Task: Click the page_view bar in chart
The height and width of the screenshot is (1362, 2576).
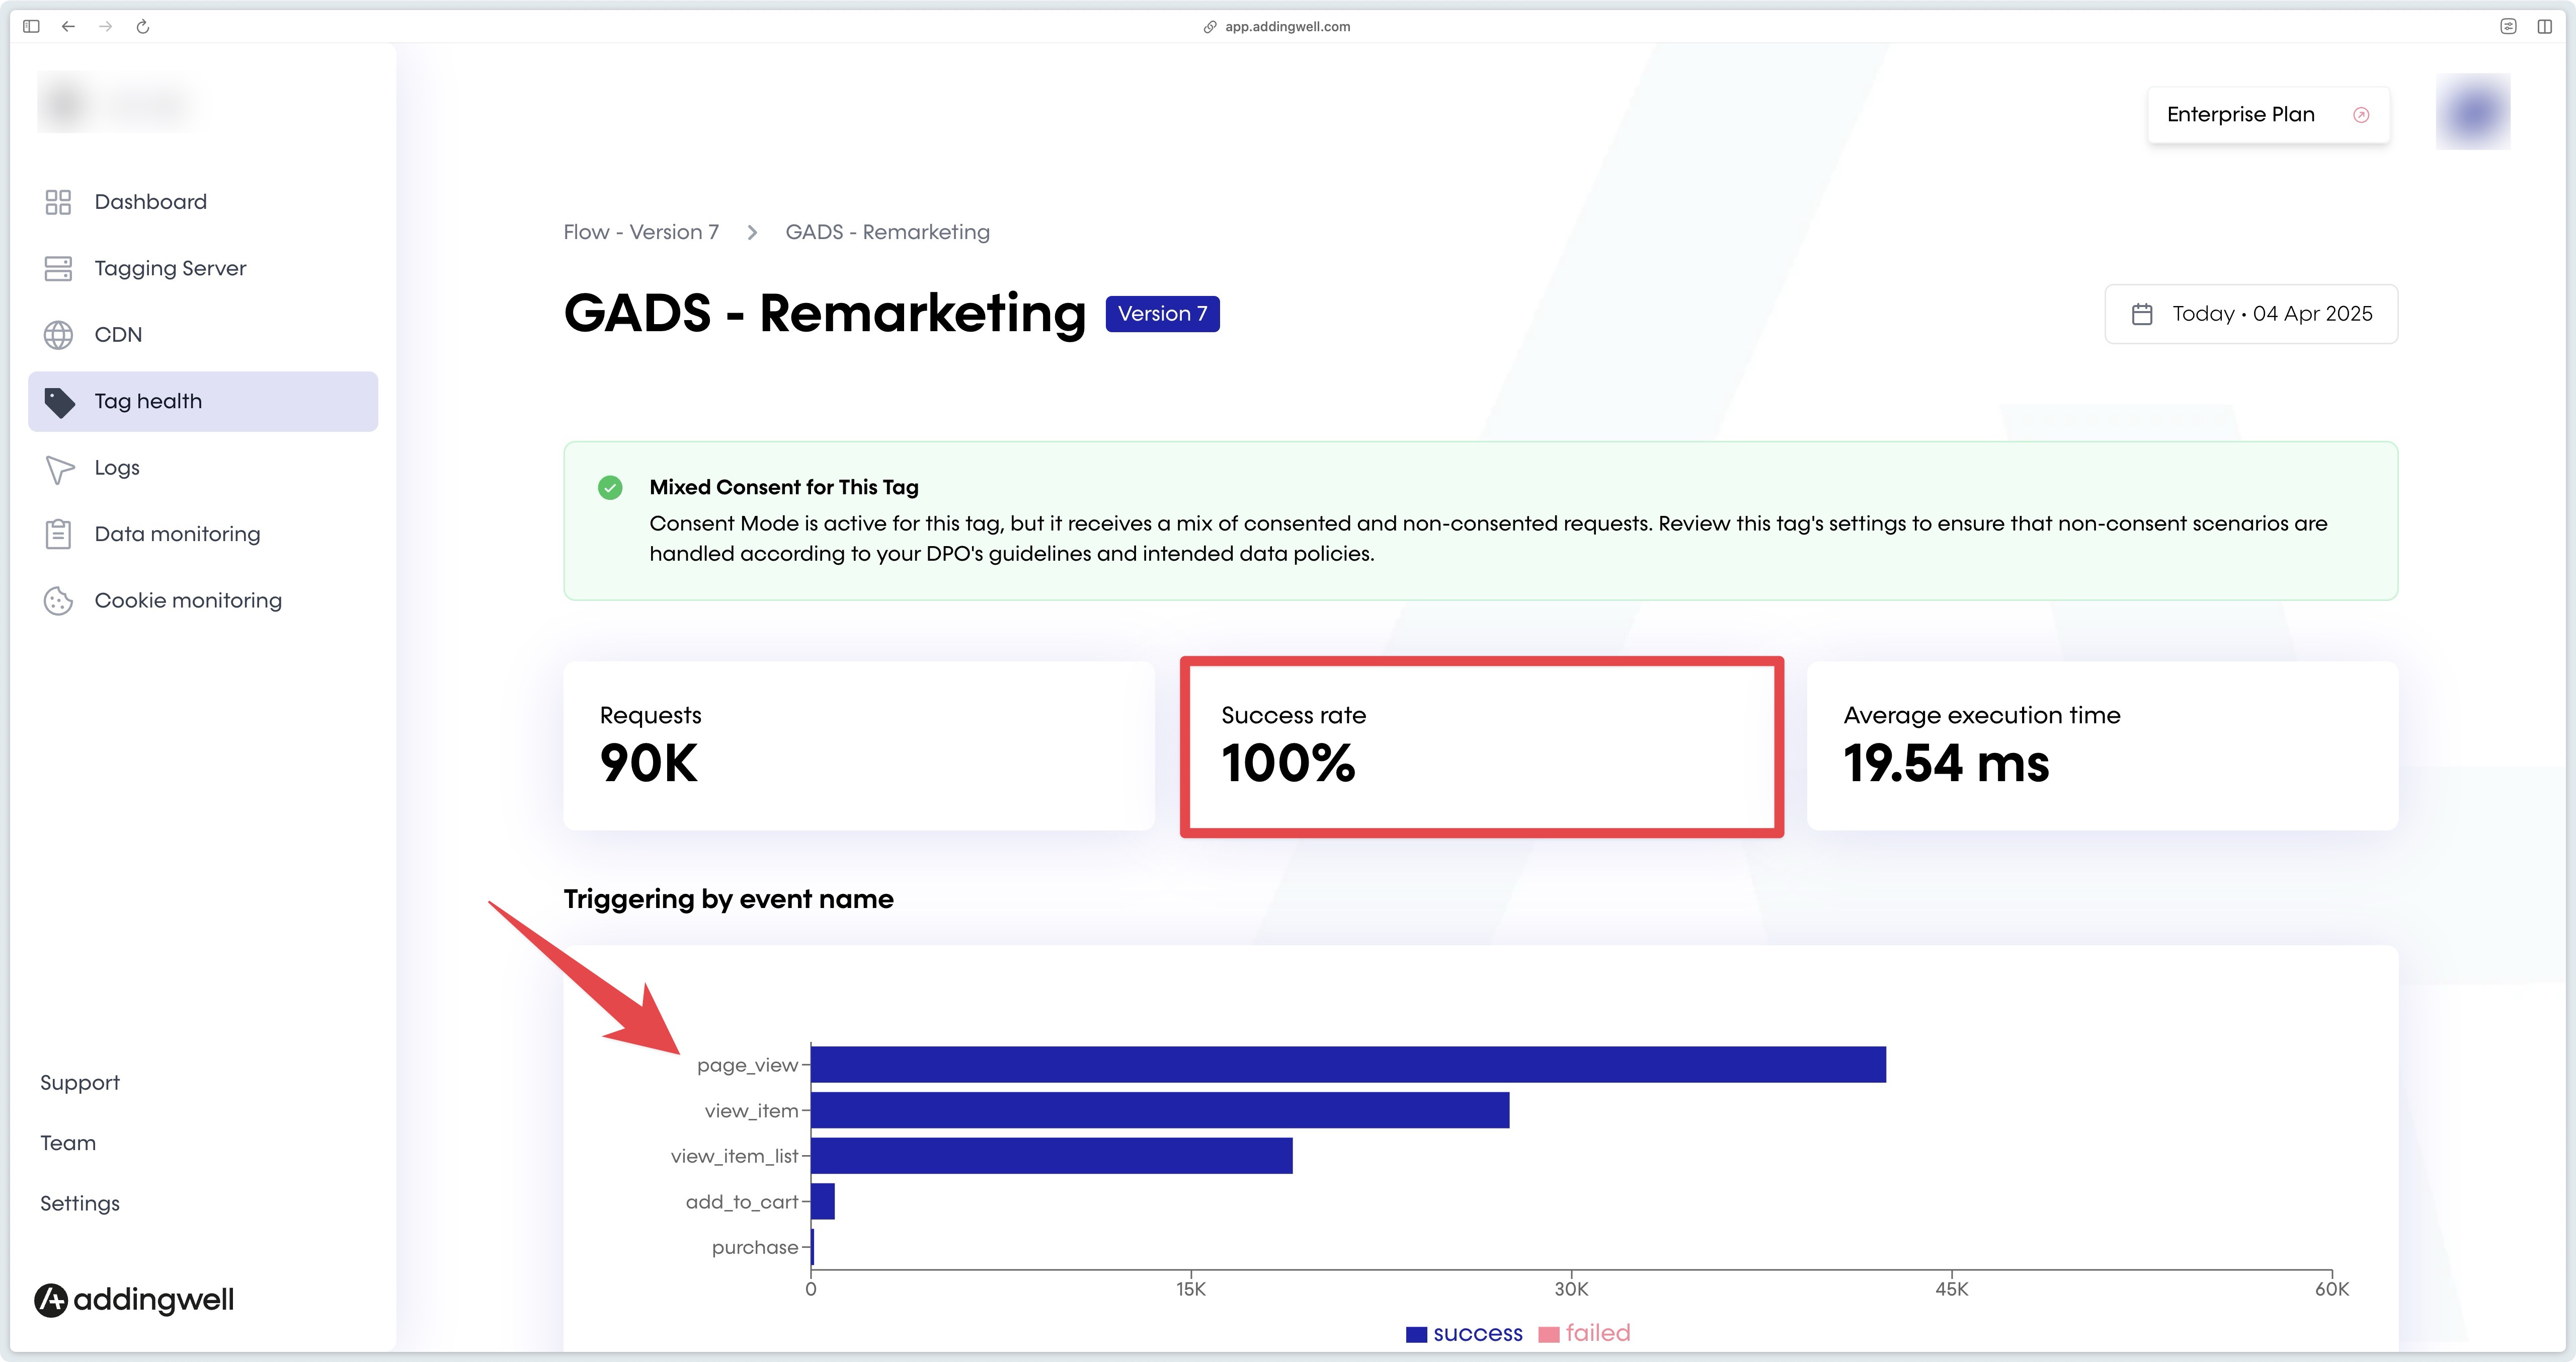Action: (x=1348, y=1065)
